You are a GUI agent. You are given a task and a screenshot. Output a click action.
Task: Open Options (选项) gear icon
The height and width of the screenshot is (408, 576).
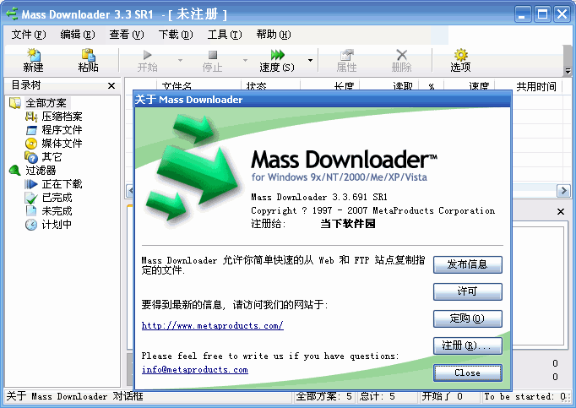[x=460, y=55]
